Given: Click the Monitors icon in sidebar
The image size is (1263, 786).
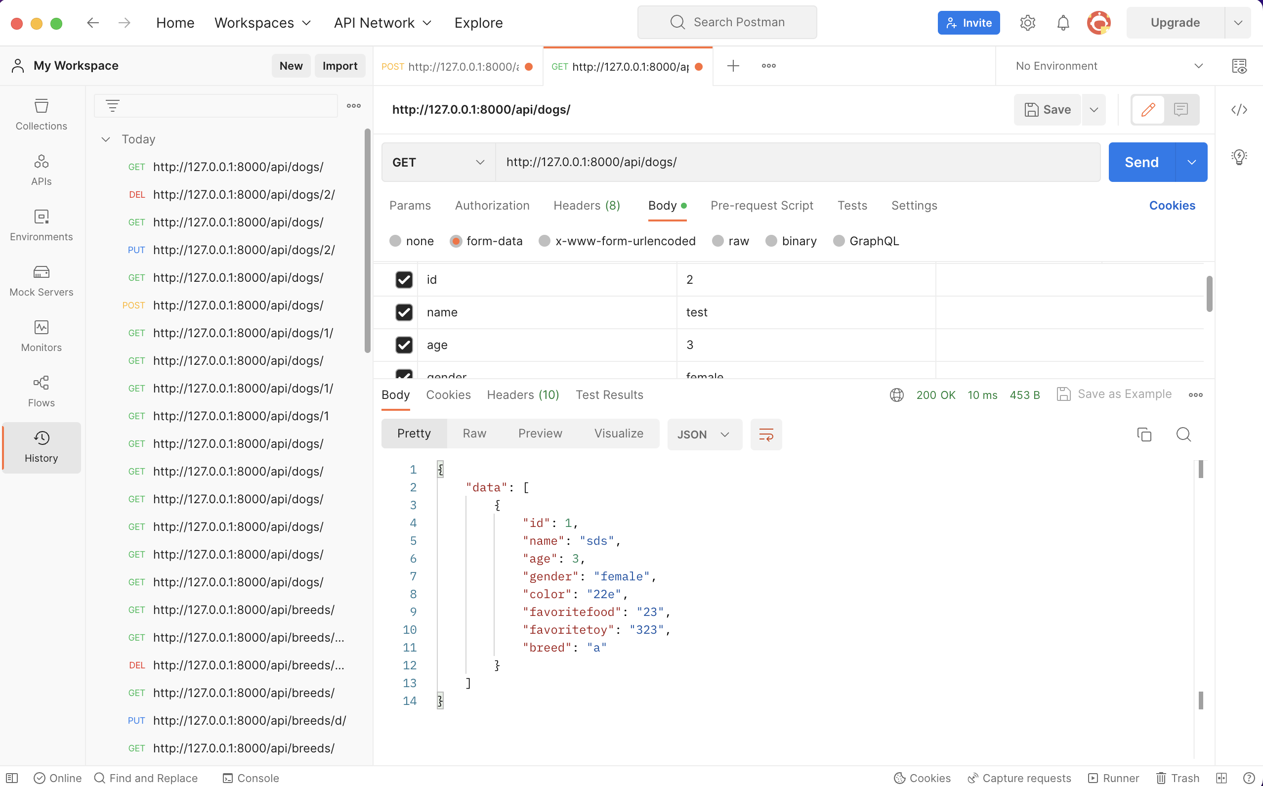Looking at the screenshot, I should click(x=42, y=327).
